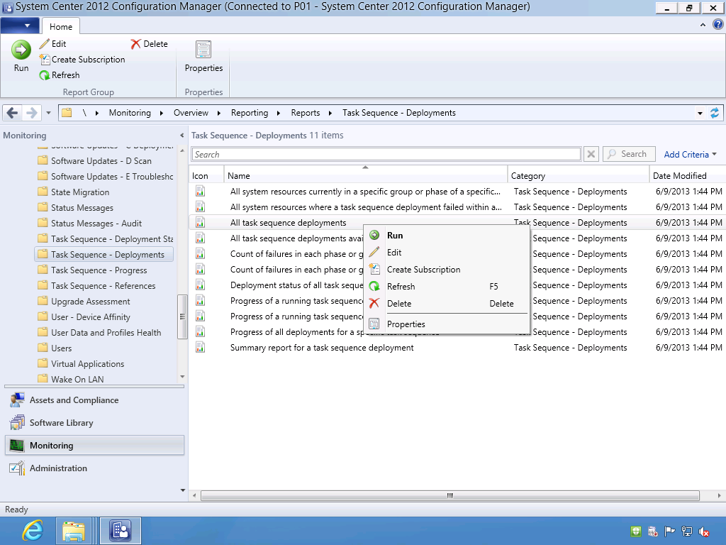Screen dimensions: 726x545
Task: Select Summary report for a task sequence deployment
Action: coord(322,348)
